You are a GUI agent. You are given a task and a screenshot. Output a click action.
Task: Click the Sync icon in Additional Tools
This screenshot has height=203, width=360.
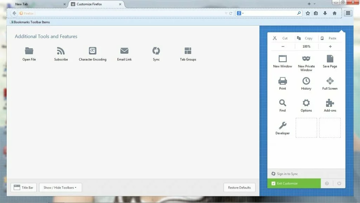[x=156, y=51]
